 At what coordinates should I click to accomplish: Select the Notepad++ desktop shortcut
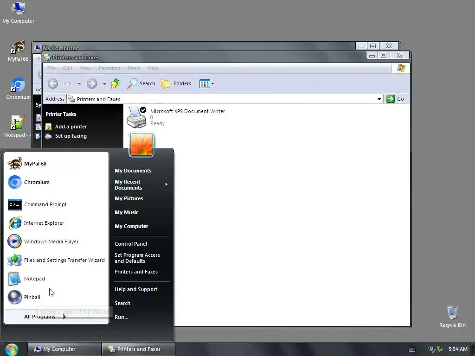click(18, 127)
